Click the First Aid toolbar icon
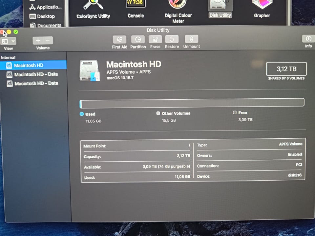The width and height of the screenshot is (315, 236). click(x=119, y=40)
